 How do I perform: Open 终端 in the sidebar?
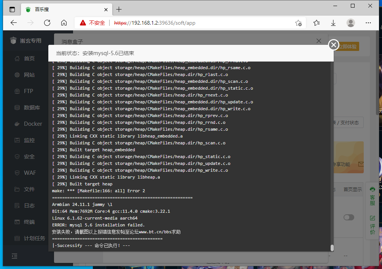point(29,222)
